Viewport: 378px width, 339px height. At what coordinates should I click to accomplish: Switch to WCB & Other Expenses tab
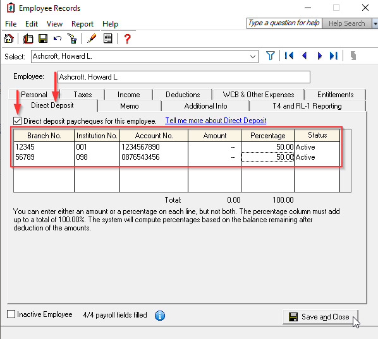tap(259, 95)
